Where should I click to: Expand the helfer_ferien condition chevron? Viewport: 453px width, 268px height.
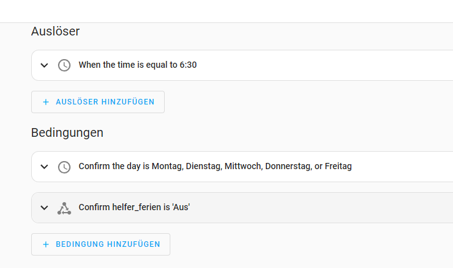(44, 208)
